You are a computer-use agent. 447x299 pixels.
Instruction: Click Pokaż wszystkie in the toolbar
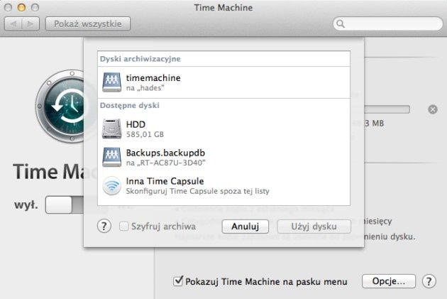coord(88,23)
